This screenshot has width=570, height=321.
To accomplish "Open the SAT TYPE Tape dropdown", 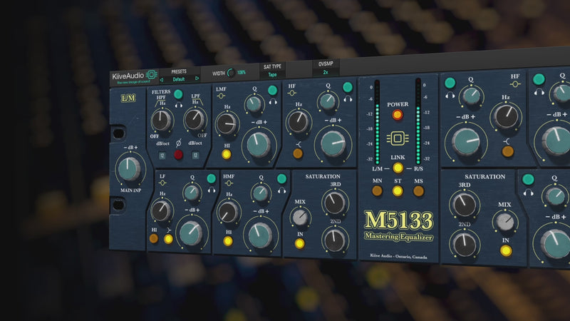I will click(x=272, y=74).
